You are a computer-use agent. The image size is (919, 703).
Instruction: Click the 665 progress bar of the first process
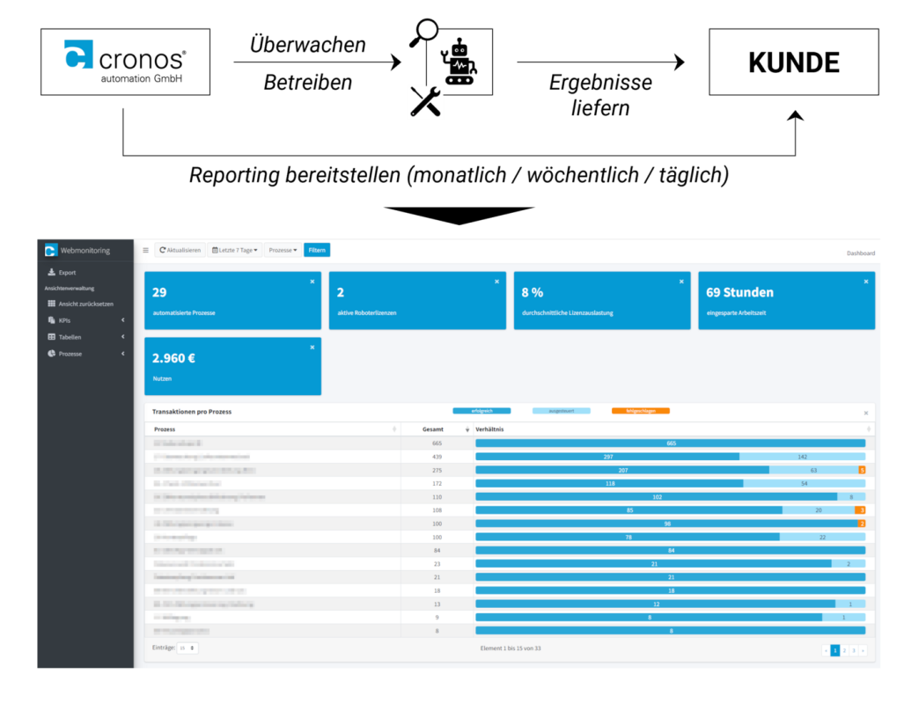(672, 443)
